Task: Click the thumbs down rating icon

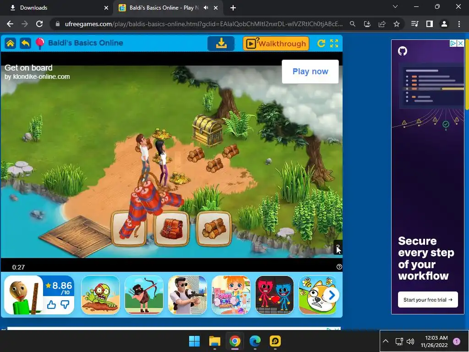Action: tap(65, 305)
